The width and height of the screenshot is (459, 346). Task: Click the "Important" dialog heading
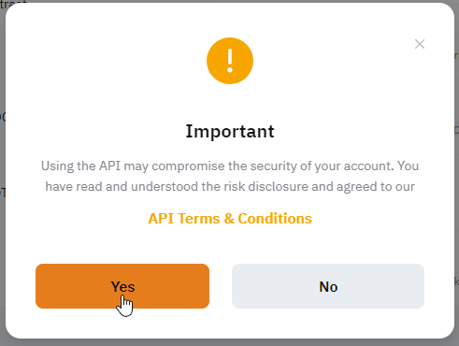click(230, 131)
